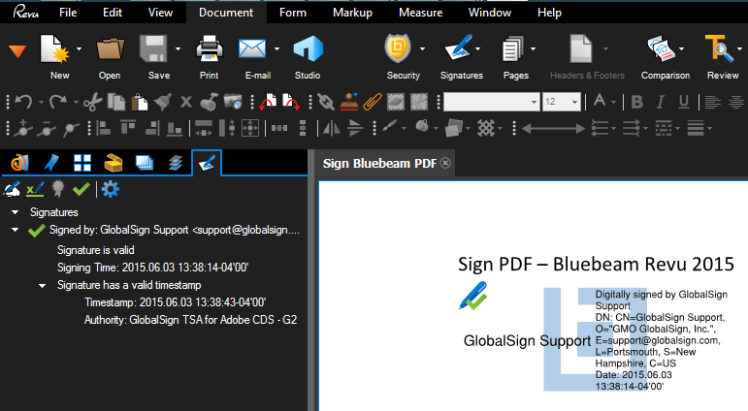
Task: Open signature panel settings gear
Action: click(x=111, y=190)
